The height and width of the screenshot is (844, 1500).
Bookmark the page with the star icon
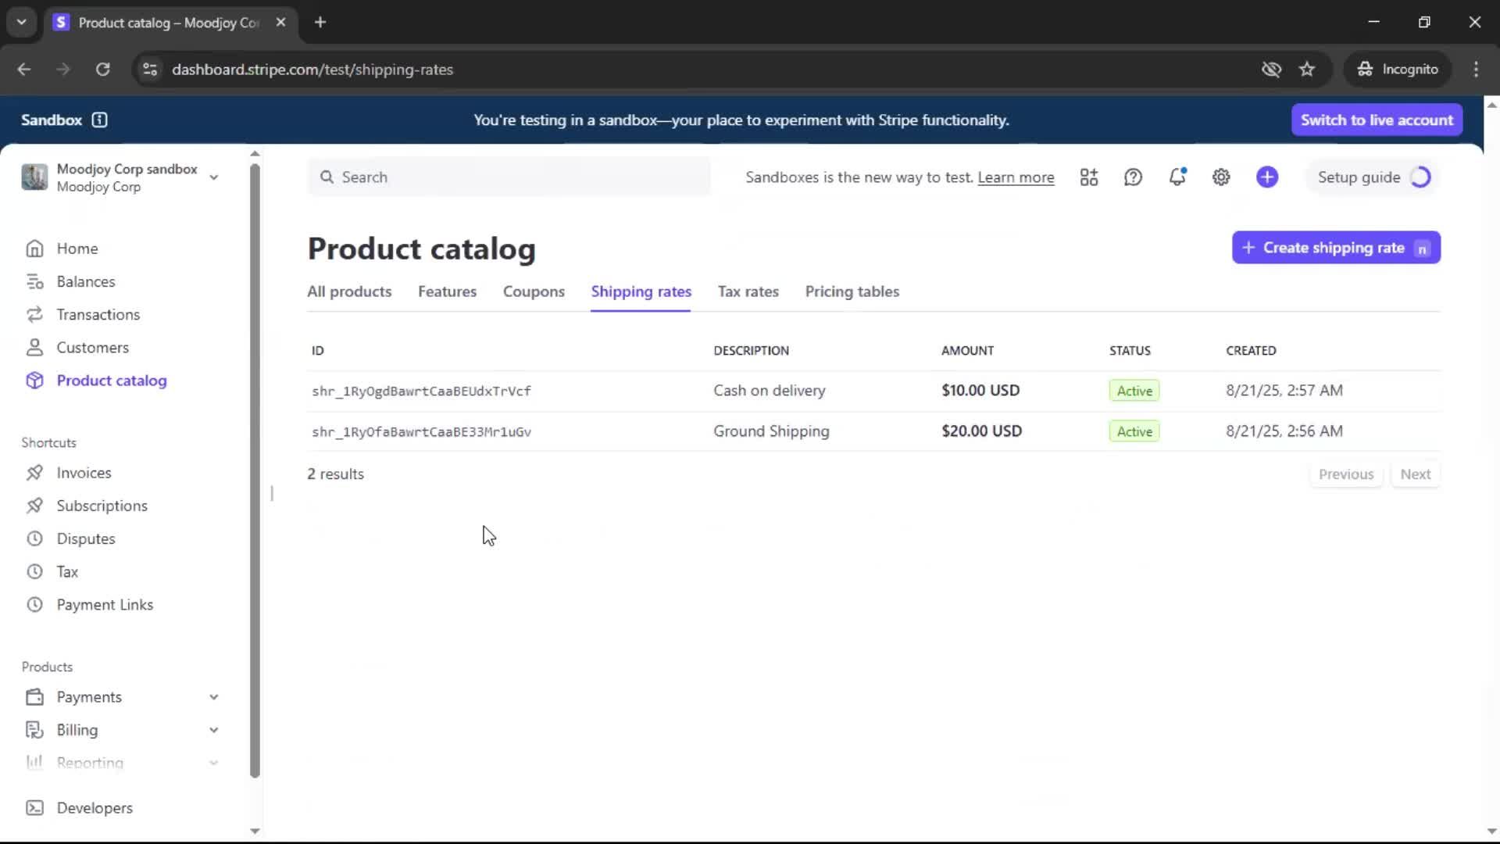[x=1307, y=70]
